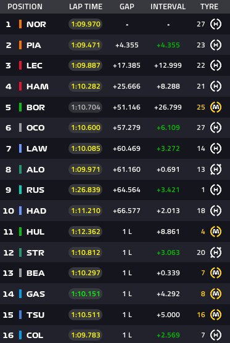Select the INTERVAL column header
Screen dimensions: 230x343
(168, 7)
